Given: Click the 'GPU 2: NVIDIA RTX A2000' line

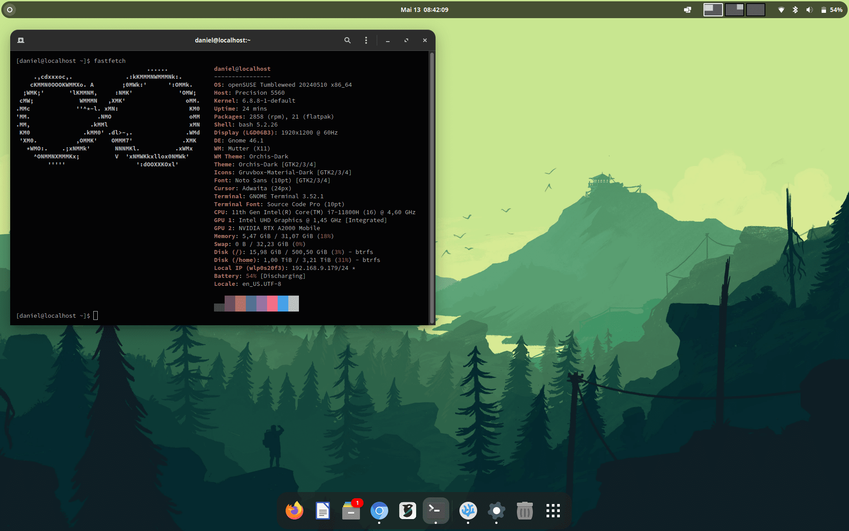Looking at the screenshot, I should tap(267, 228).
